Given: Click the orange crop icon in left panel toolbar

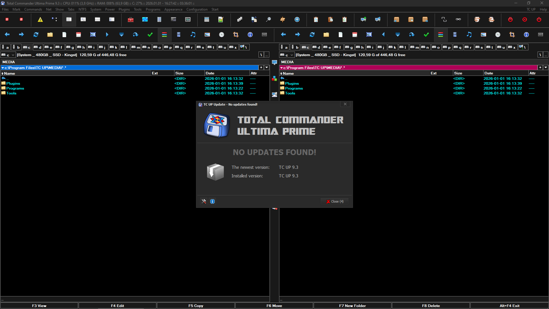Looking at the screenshot, I should coord(236,35).
